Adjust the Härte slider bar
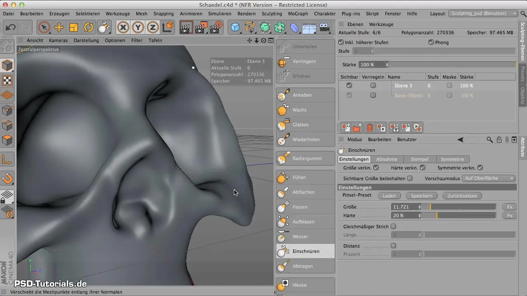This screenshot has height=296, width=527. (460, 215)
